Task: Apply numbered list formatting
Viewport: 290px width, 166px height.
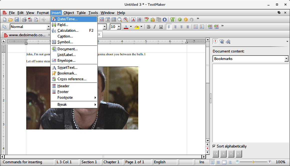Action: (202, 27)
